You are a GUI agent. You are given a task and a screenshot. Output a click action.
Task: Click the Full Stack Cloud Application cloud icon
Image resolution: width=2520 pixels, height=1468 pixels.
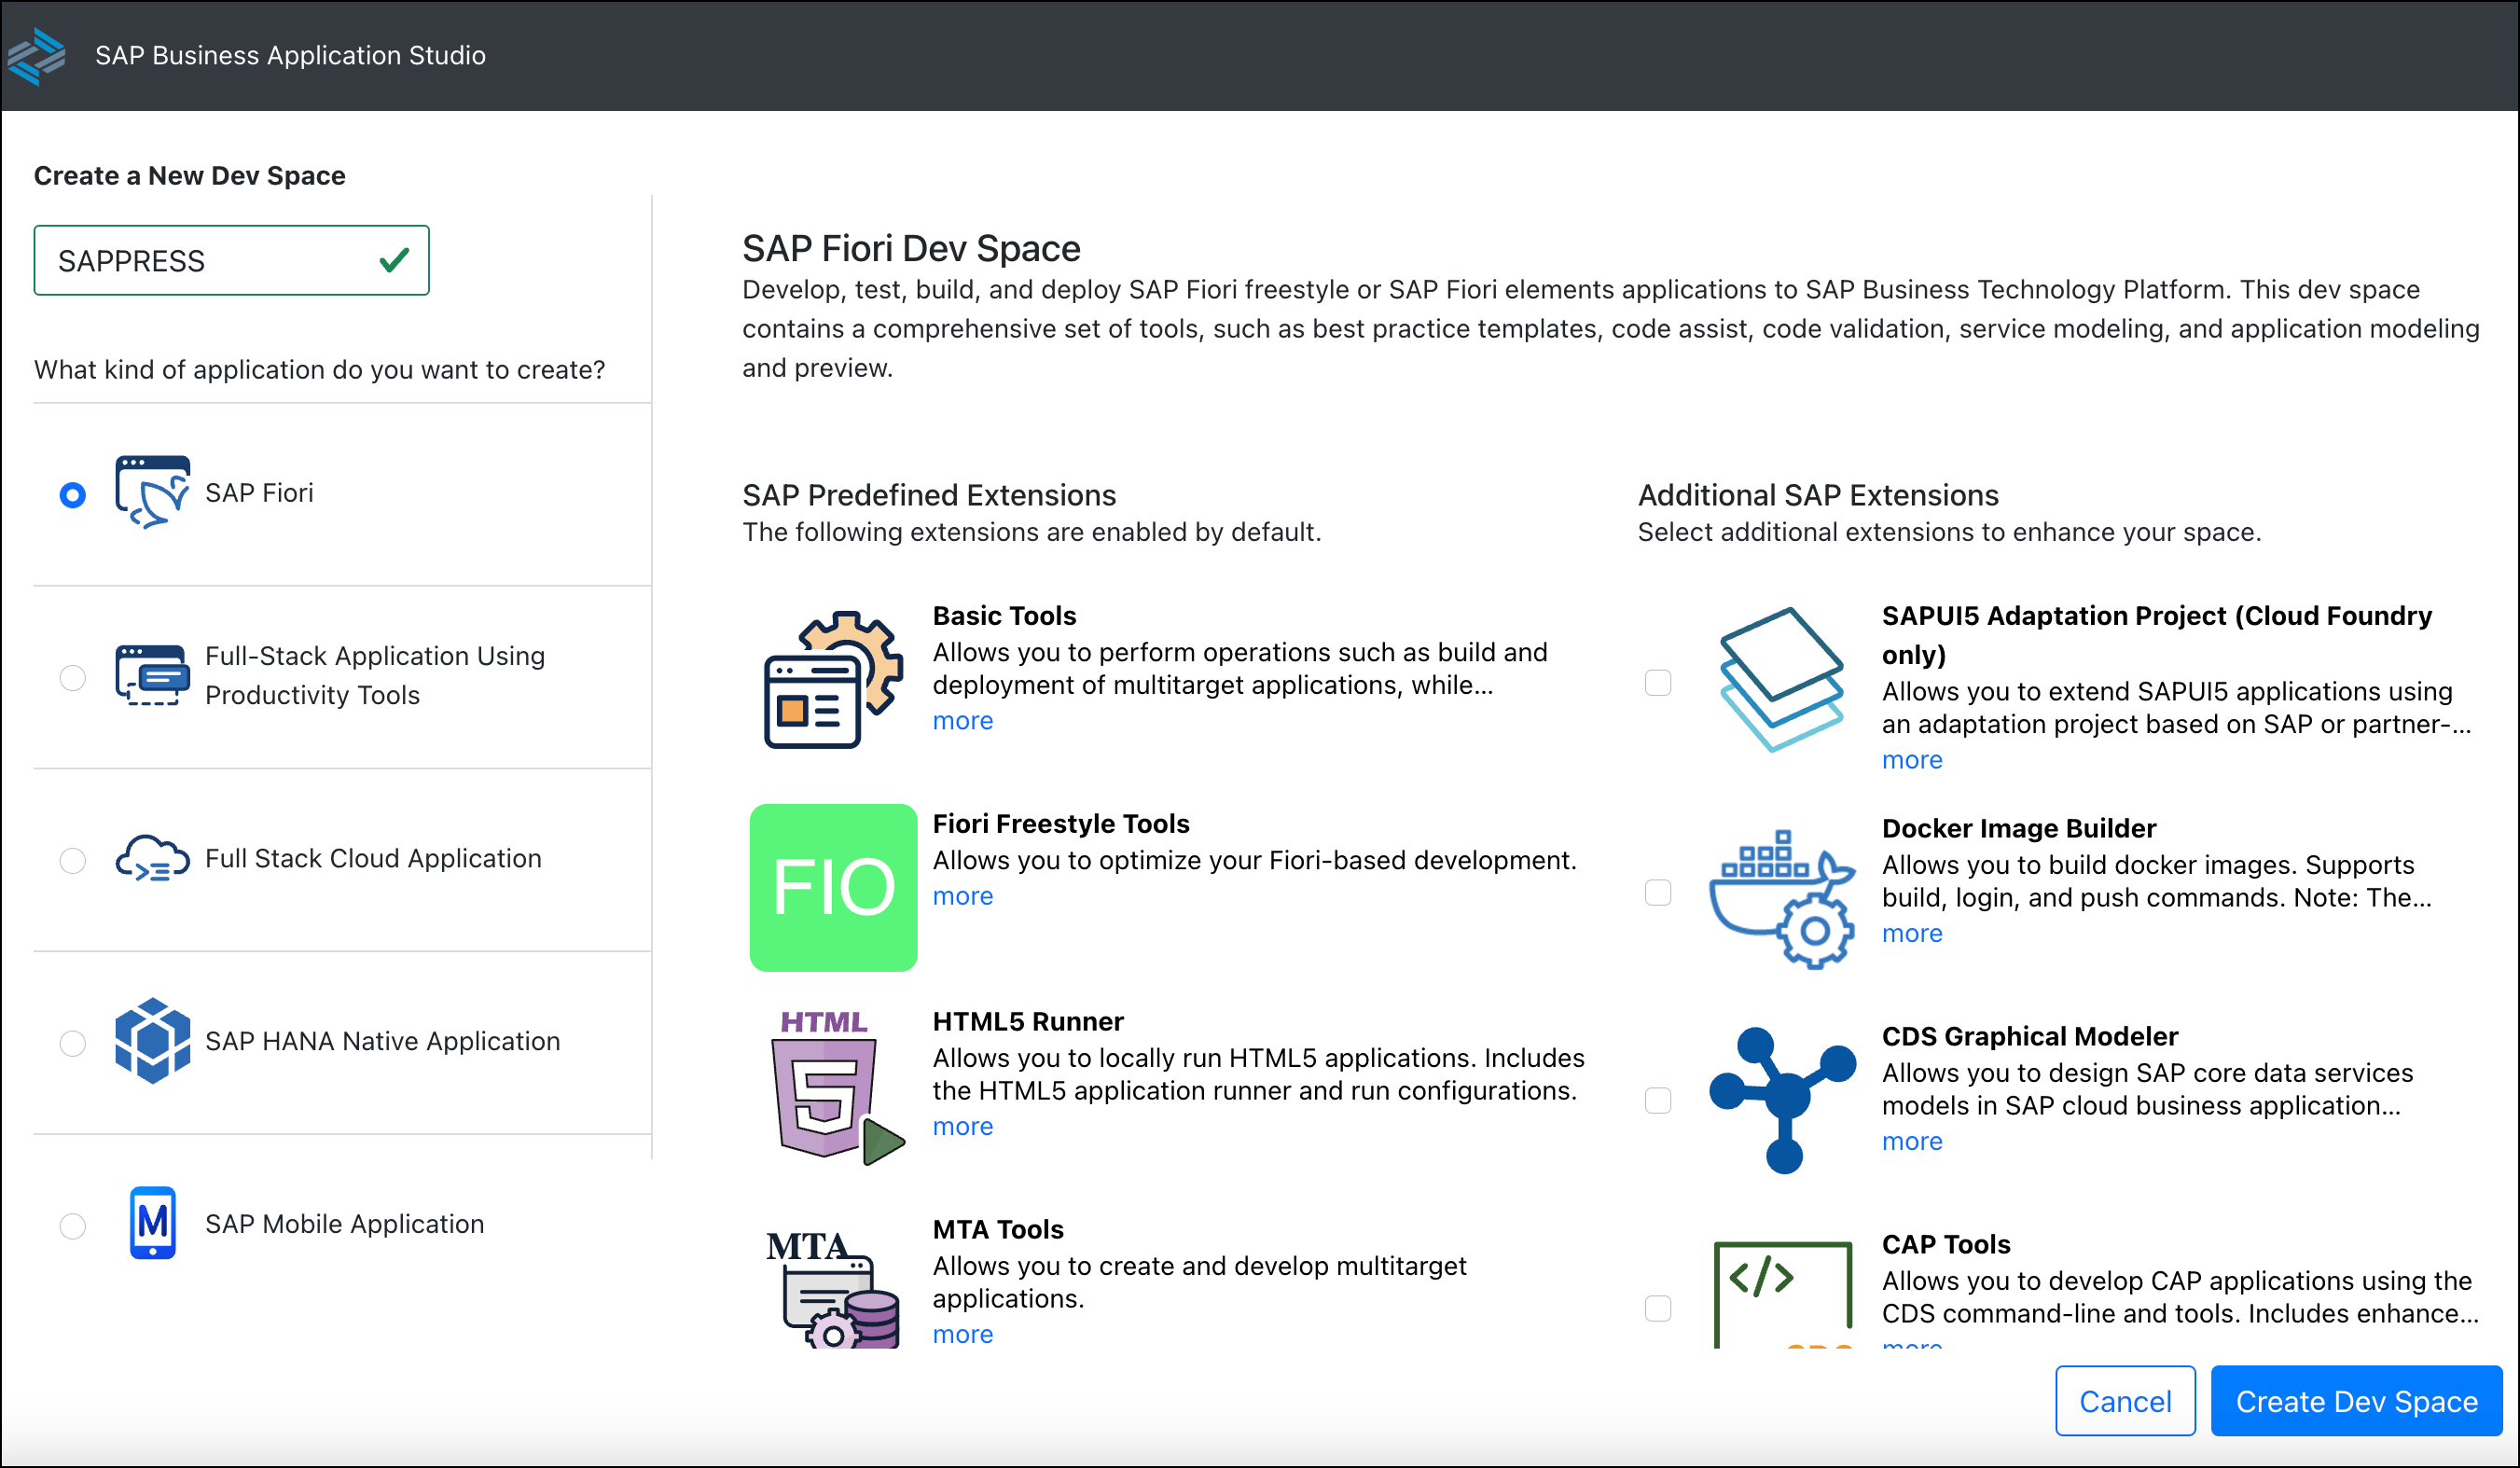tap(152, 858)
